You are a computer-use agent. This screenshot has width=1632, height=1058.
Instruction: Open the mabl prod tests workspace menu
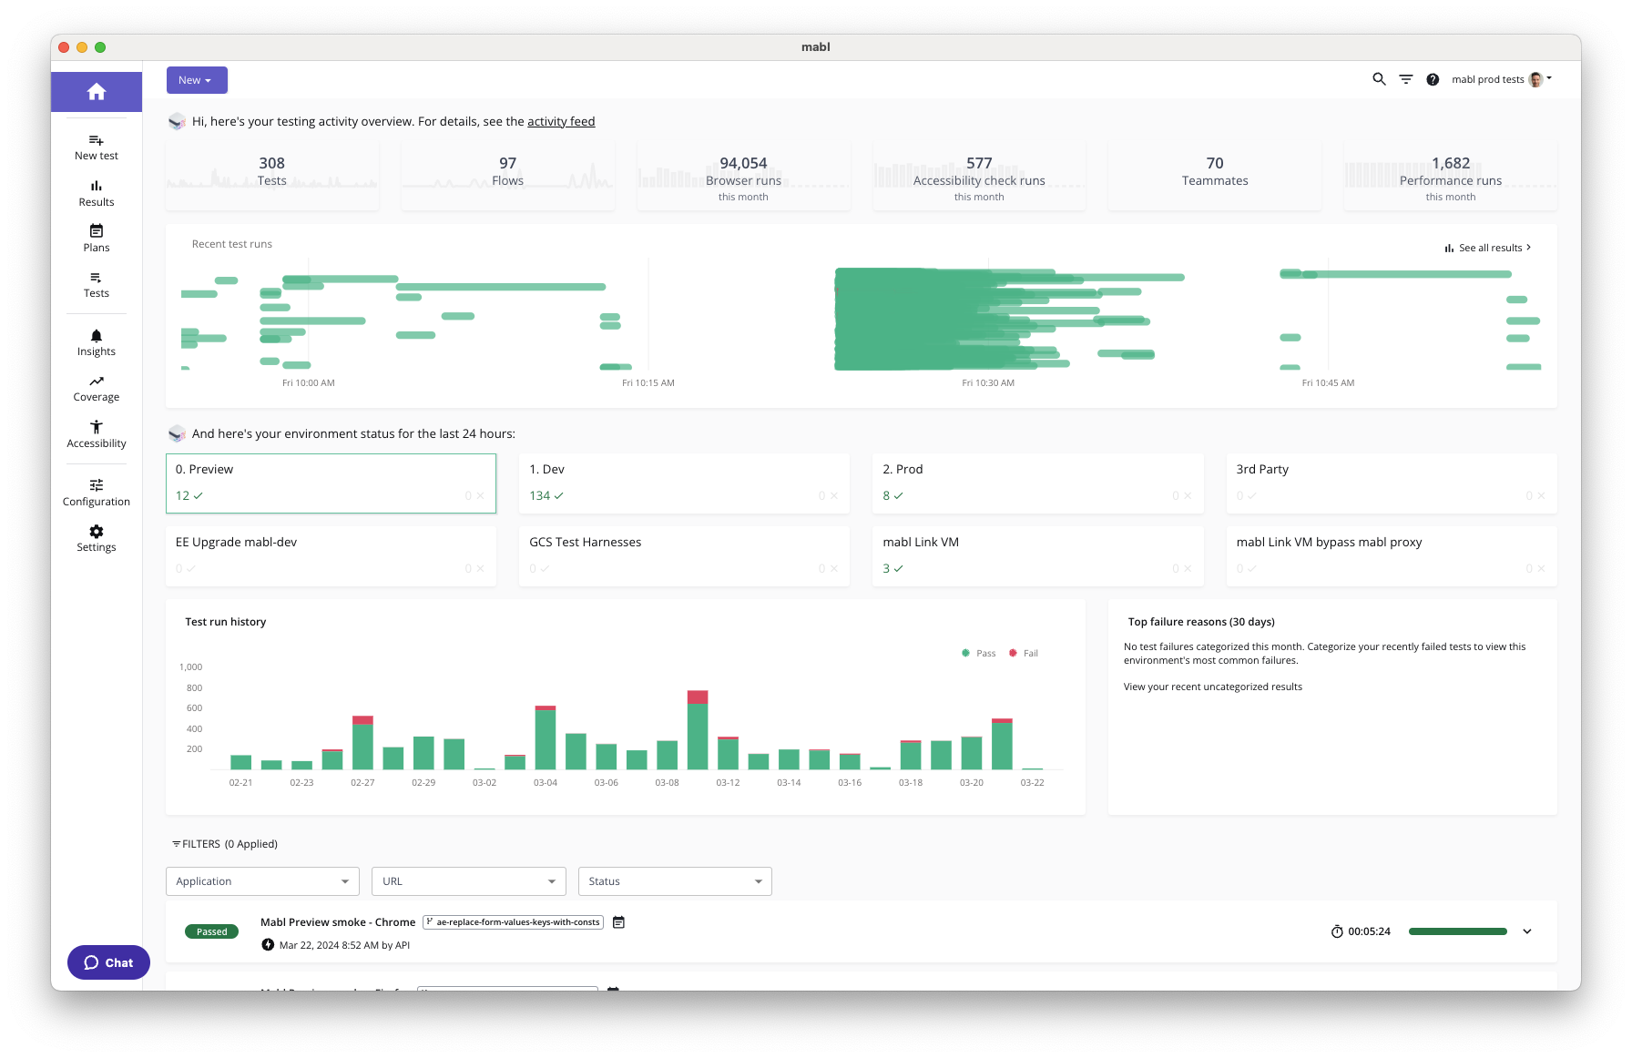pos(1502,79)
